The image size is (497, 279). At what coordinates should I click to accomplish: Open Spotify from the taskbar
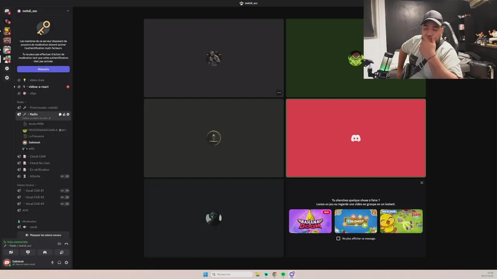(x=283, y=274)
